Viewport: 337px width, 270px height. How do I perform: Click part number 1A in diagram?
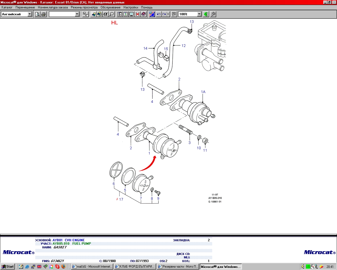click(203, 92)
